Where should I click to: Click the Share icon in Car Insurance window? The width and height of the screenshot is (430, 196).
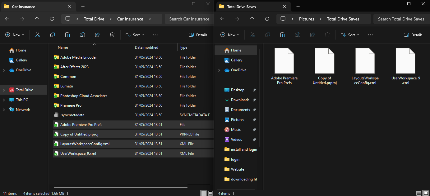point(97,35)
